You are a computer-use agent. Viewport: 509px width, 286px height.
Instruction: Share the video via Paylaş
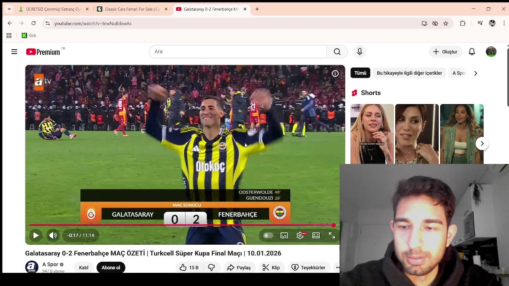pyautogui.click(x=239, y=268)
